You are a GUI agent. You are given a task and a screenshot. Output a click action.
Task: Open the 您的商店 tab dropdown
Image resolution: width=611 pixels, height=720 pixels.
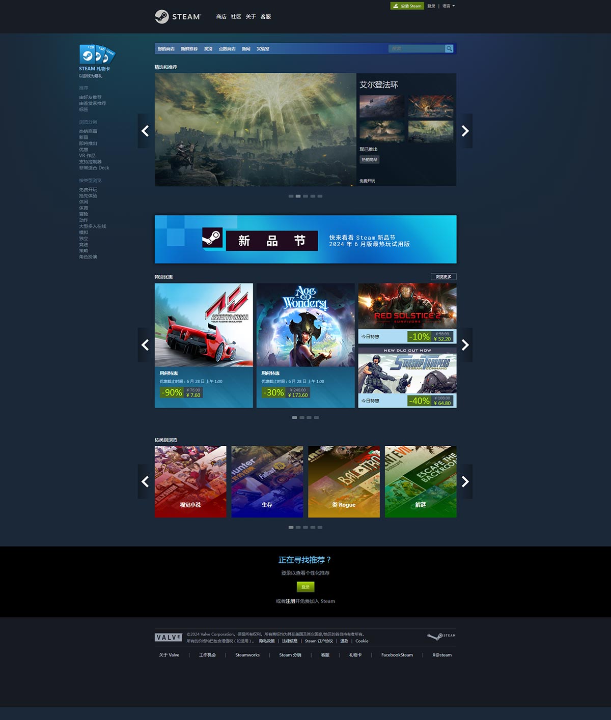click(x=166, y=49)
